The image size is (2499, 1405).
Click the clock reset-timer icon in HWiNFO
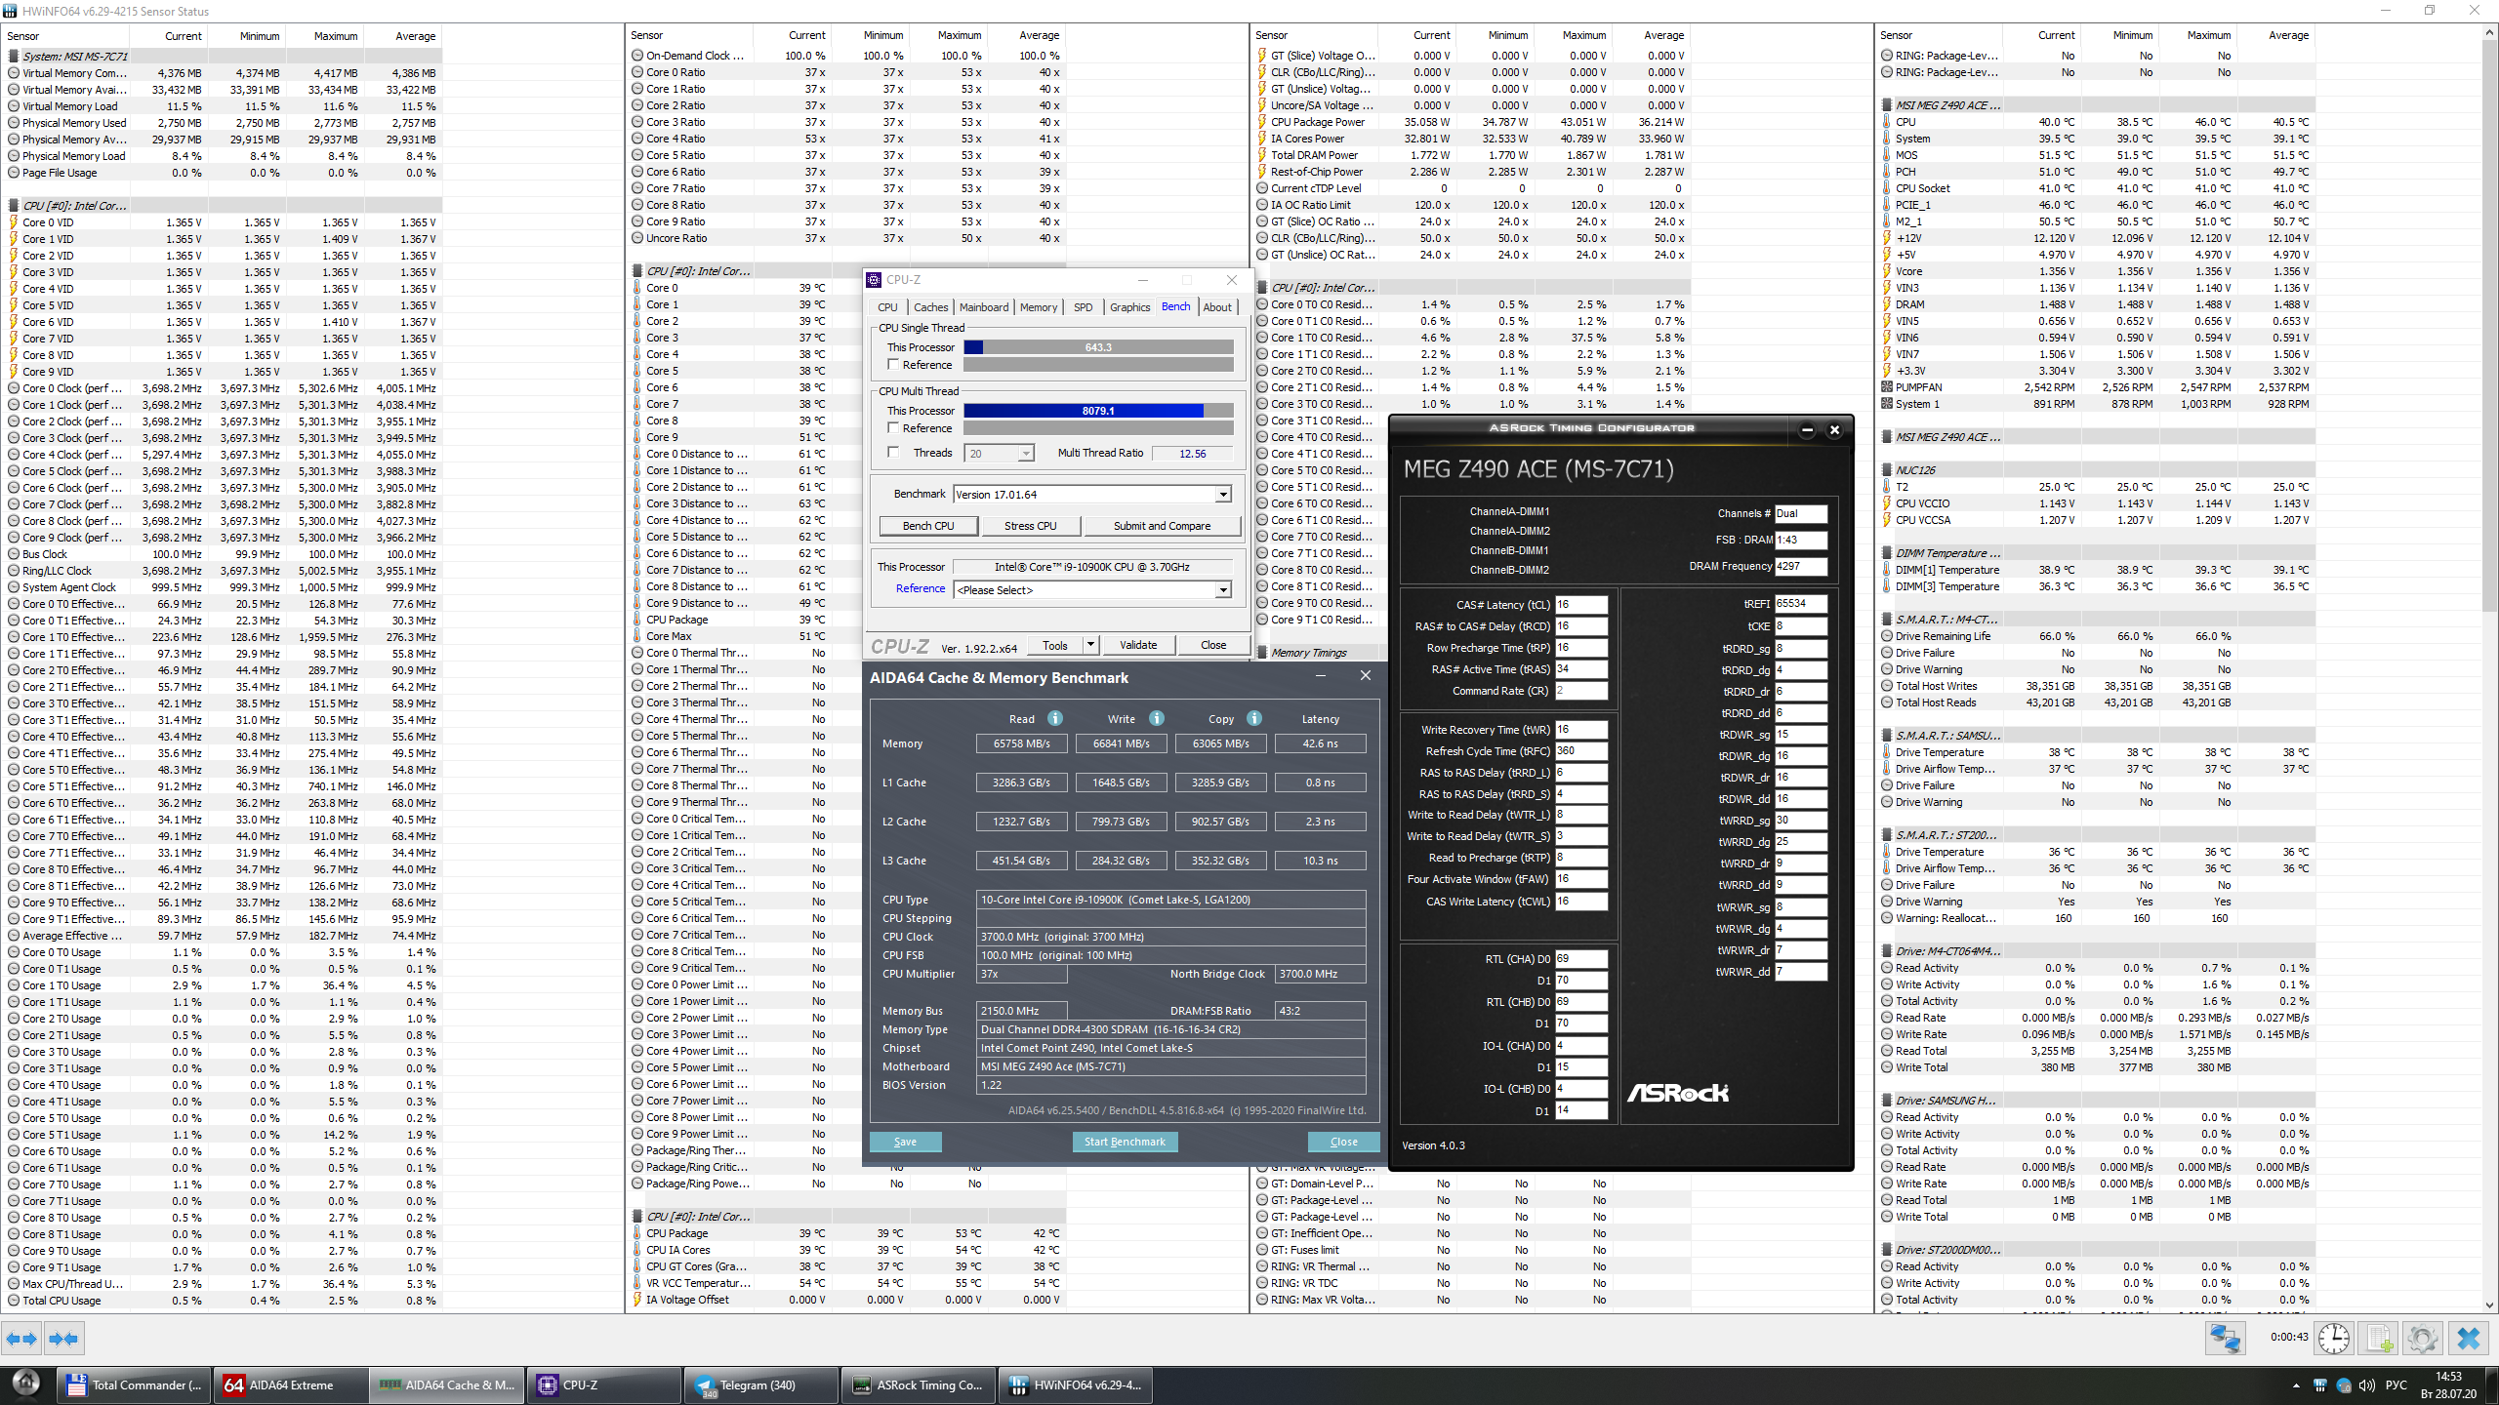[2334, 1339]
